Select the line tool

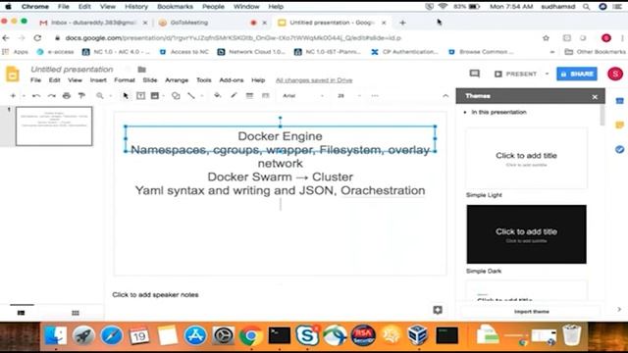pos(191,96)
